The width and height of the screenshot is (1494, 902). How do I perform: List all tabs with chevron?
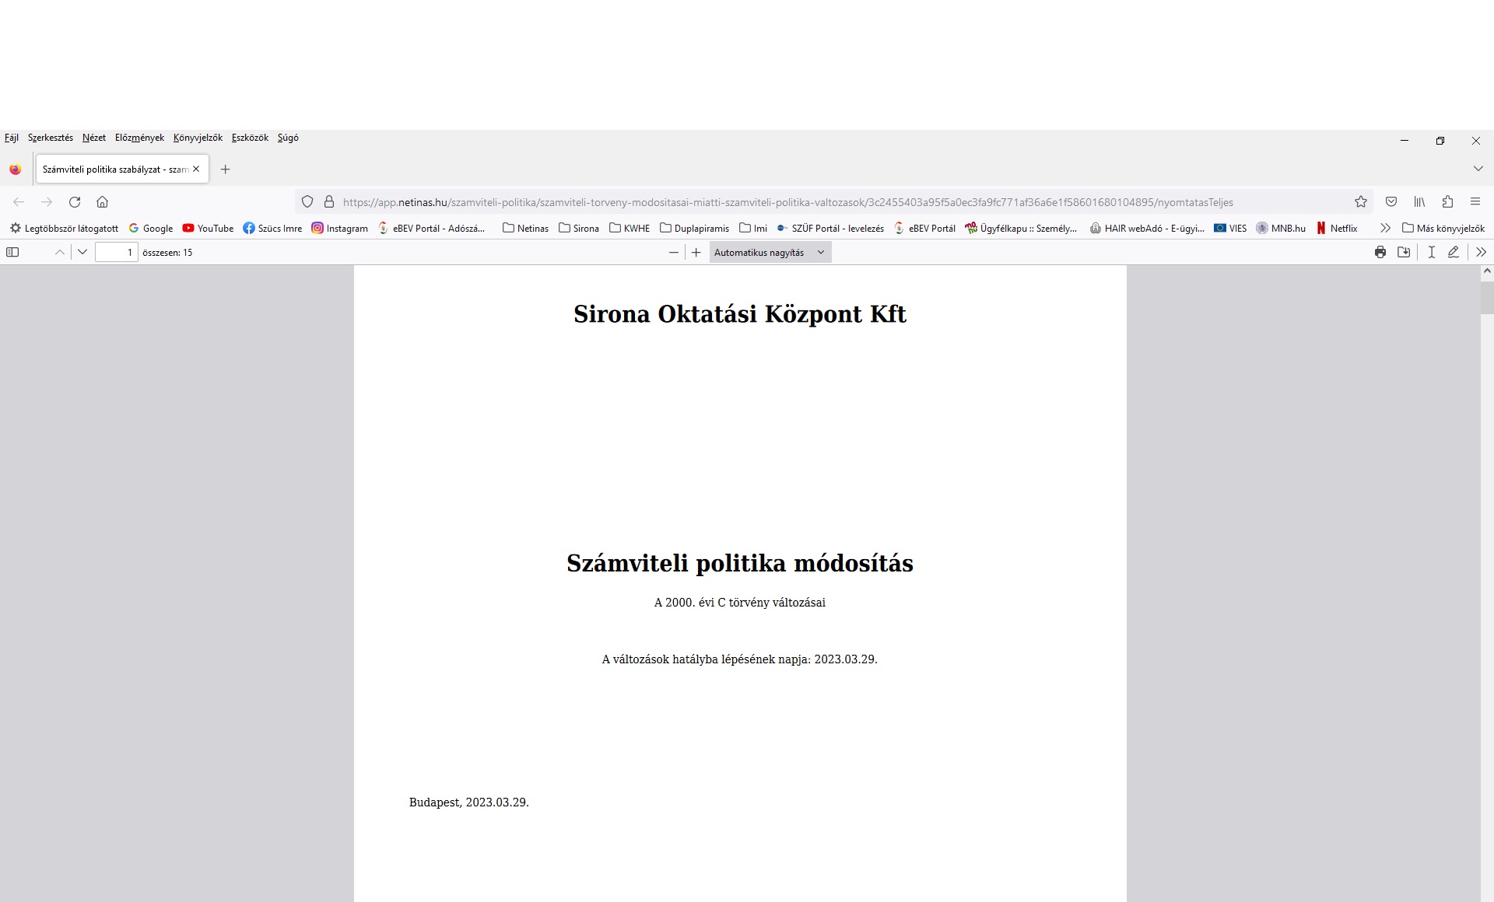(1478, 169)
